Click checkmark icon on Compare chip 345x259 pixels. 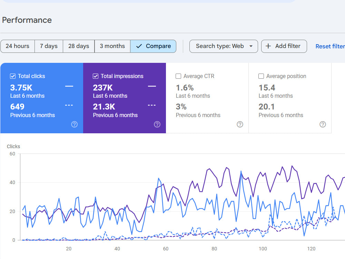(139, 46)
